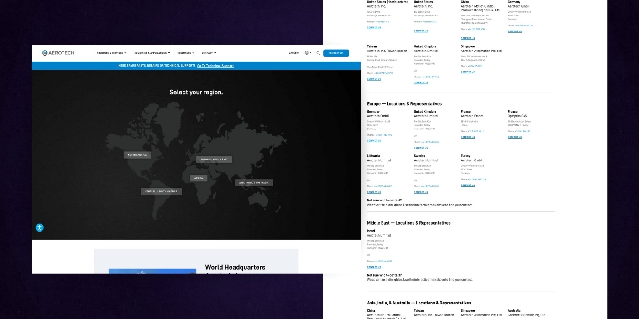Open the Resources dropdown

click(x=186, y=53)
